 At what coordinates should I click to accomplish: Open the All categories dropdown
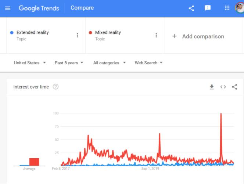coord(110,63)
